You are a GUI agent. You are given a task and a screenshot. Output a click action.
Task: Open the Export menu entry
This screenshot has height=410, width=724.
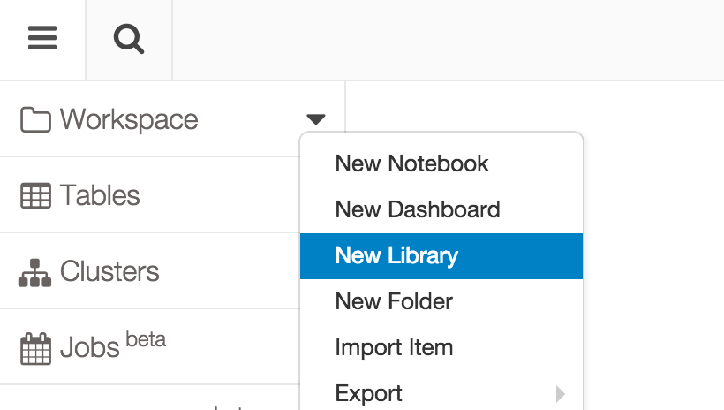click(x=369, y=393)
